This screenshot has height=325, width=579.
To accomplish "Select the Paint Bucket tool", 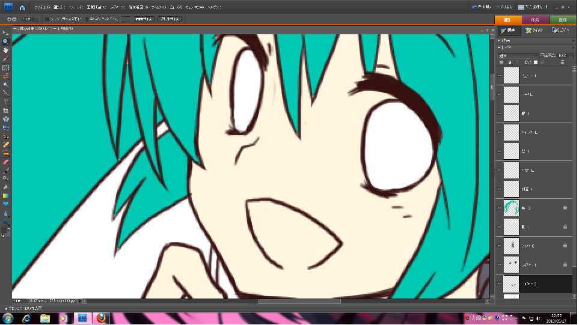I will click(x=5, y=187).
